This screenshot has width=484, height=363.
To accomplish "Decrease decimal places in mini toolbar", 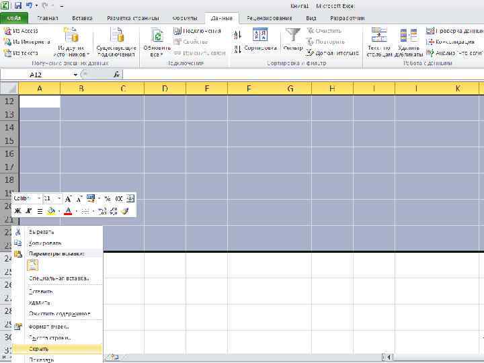I will point(114,211).
